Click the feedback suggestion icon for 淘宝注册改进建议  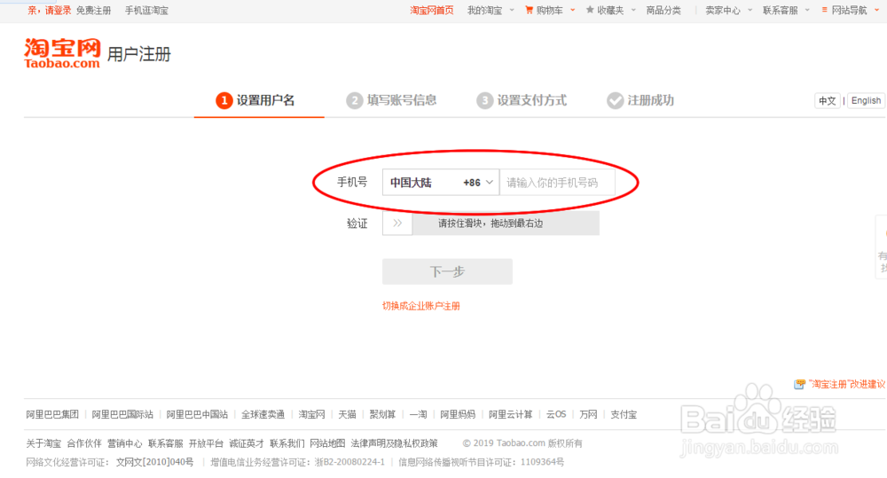tap(799, 384)
